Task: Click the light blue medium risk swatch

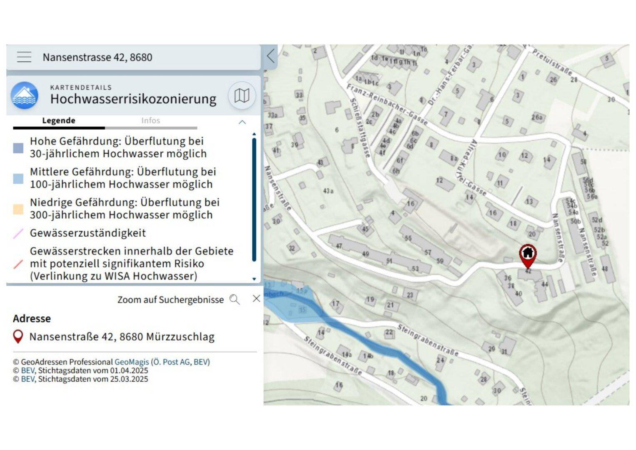Action: pyautogui.click(x=18, y=178)
